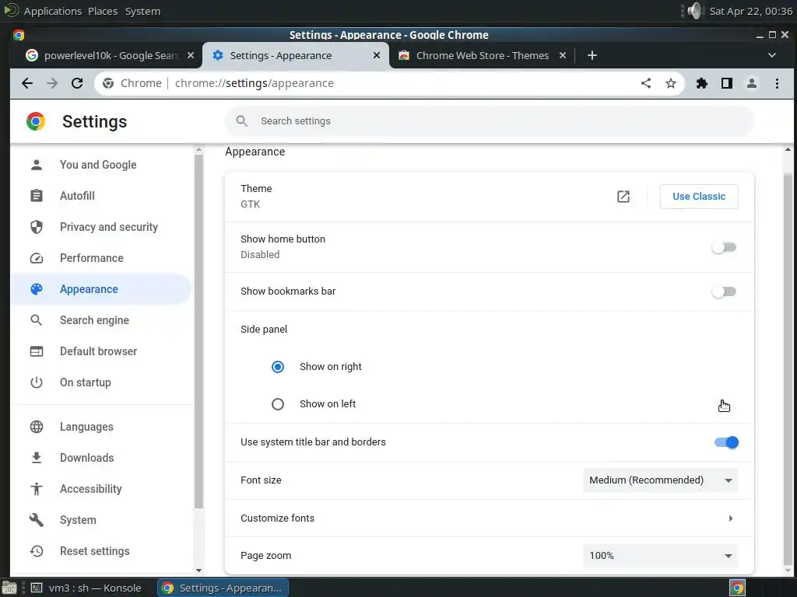Click Settings - Appearance taskbar button
Viewport: 797px width, 597px height.
pos(223,588)
